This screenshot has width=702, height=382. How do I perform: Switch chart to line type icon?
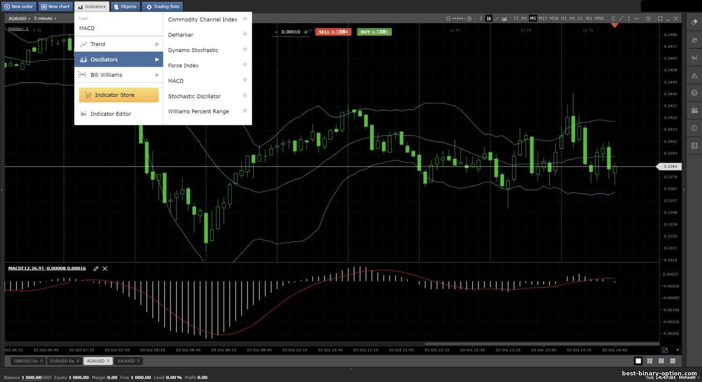pos(497,19)
